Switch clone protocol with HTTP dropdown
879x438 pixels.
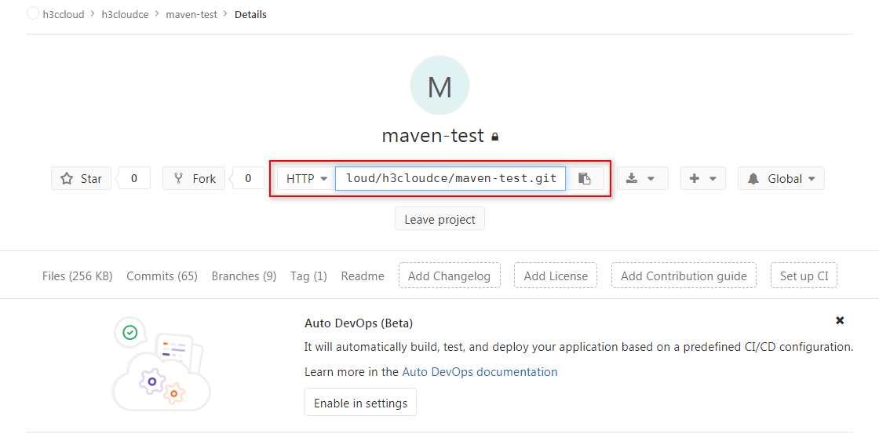point(306,178)
